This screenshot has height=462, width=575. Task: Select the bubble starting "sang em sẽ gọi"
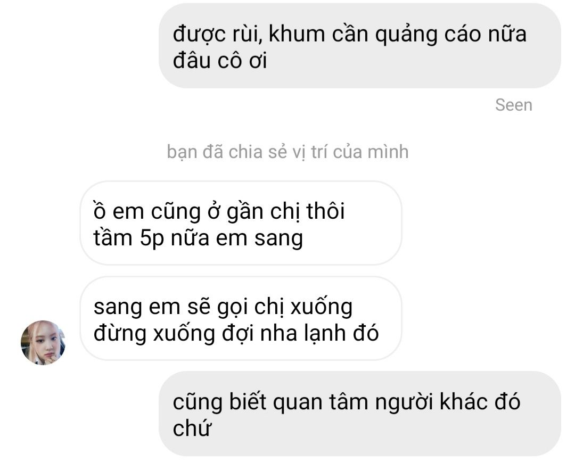241,318
